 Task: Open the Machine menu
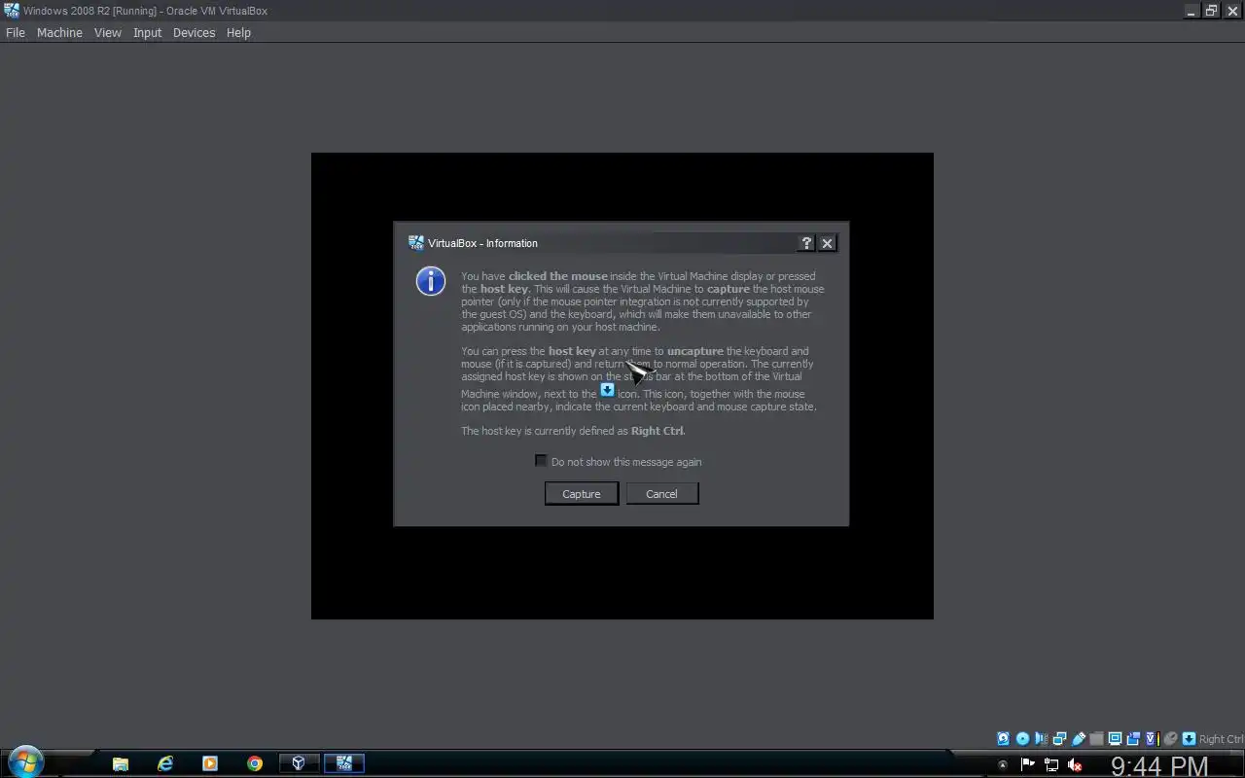[x=59, y=32]
